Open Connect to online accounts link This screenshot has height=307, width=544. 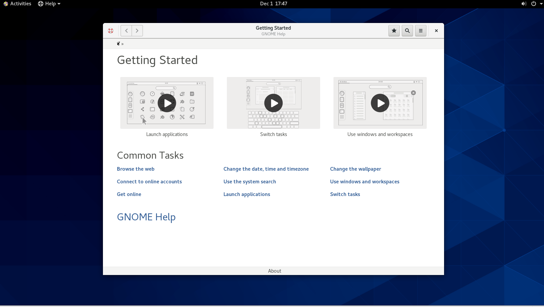pos(149,182)
